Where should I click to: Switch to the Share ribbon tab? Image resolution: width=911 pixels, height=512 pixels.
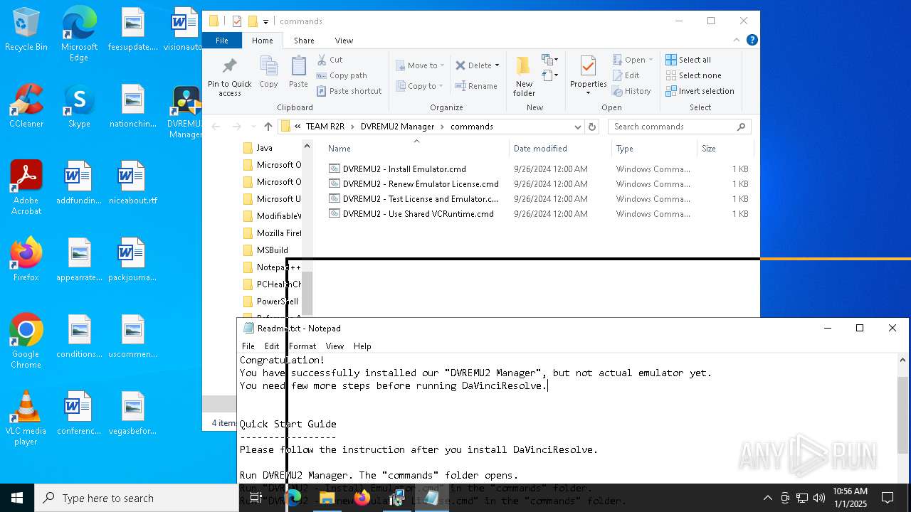click(304, 41)
